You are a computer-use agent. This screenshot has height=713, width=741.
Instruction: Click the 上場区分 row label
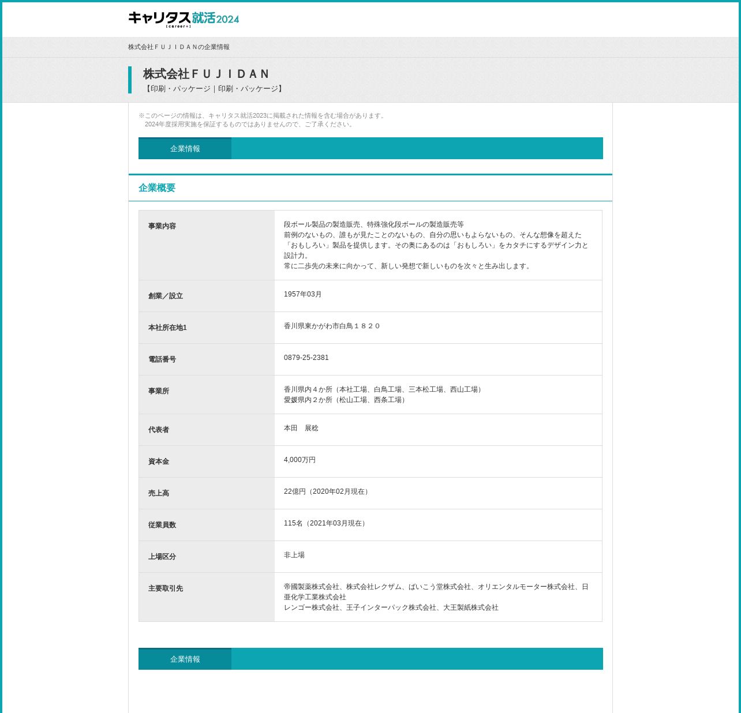[x=162, y=557]
